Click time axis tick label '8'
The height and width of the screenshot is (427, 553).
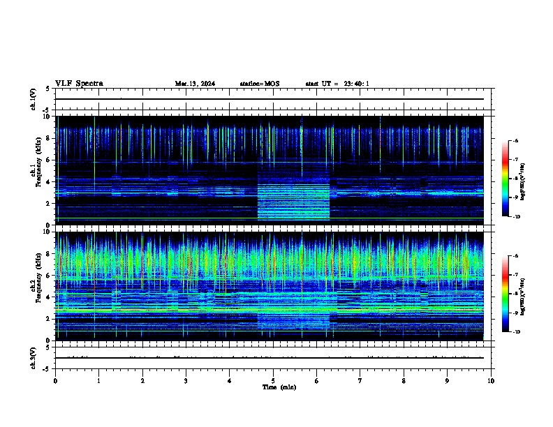tap(404, 381)
